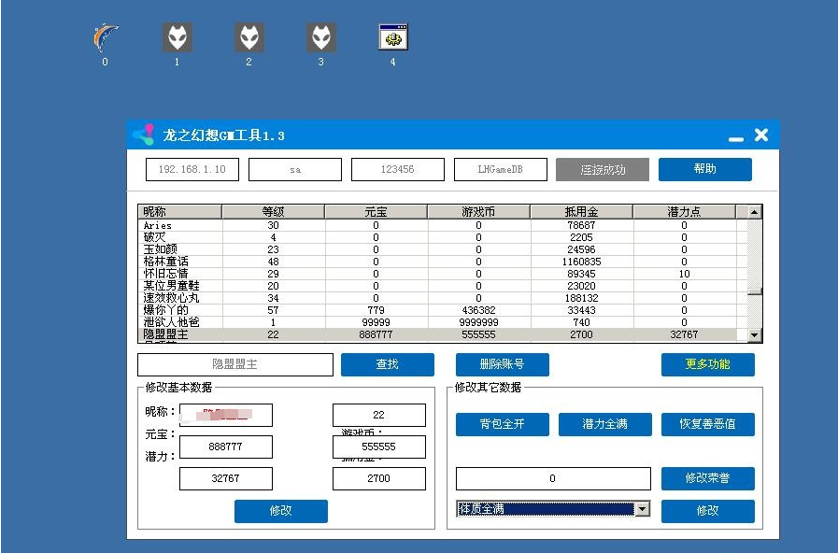Viewport: 838px width, 553px height.
Task: Close the GM tool window
Action: point(761,135)
